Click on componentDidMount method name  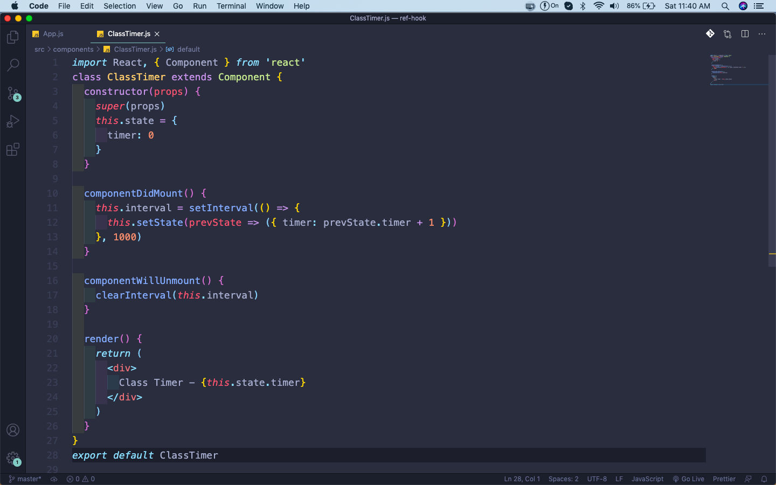(x=134, y=193)
